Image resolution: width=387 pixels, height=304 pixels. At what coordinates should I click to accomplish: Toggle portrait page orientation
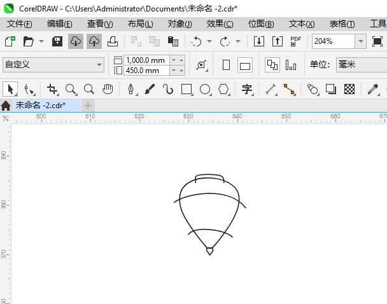pos(227,65)
